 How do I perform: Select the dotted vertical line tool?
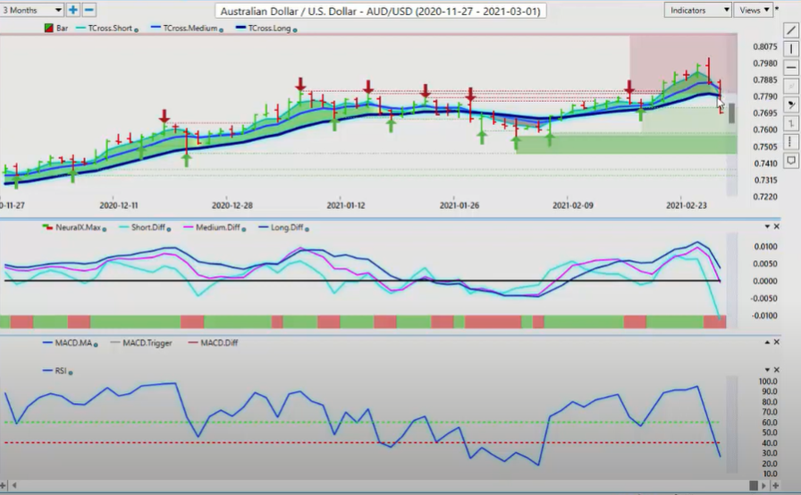pyautogui.click(x=791, y=142)
